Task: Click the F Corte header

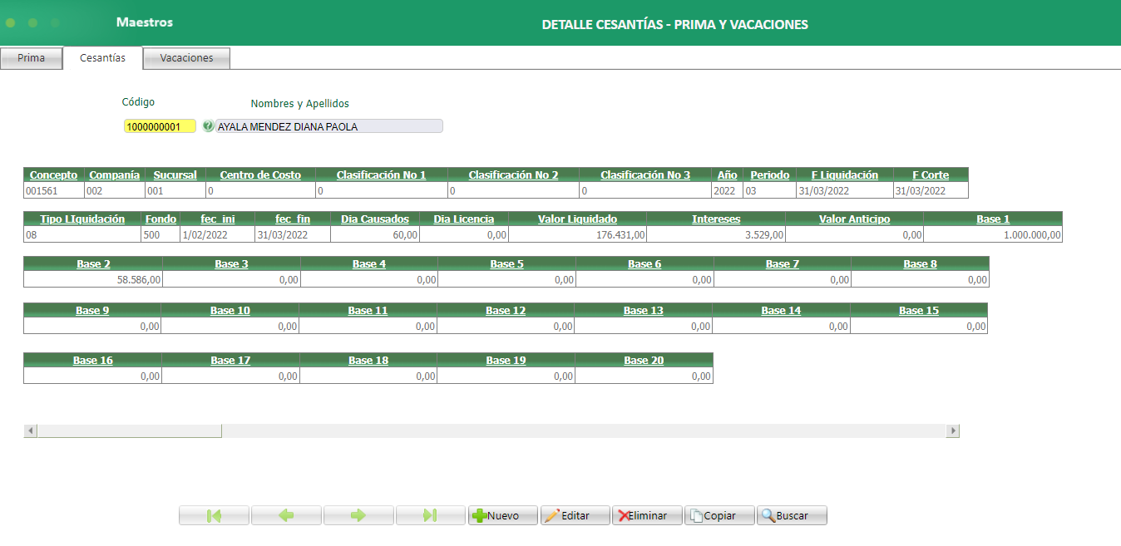Action: [931, 175]
